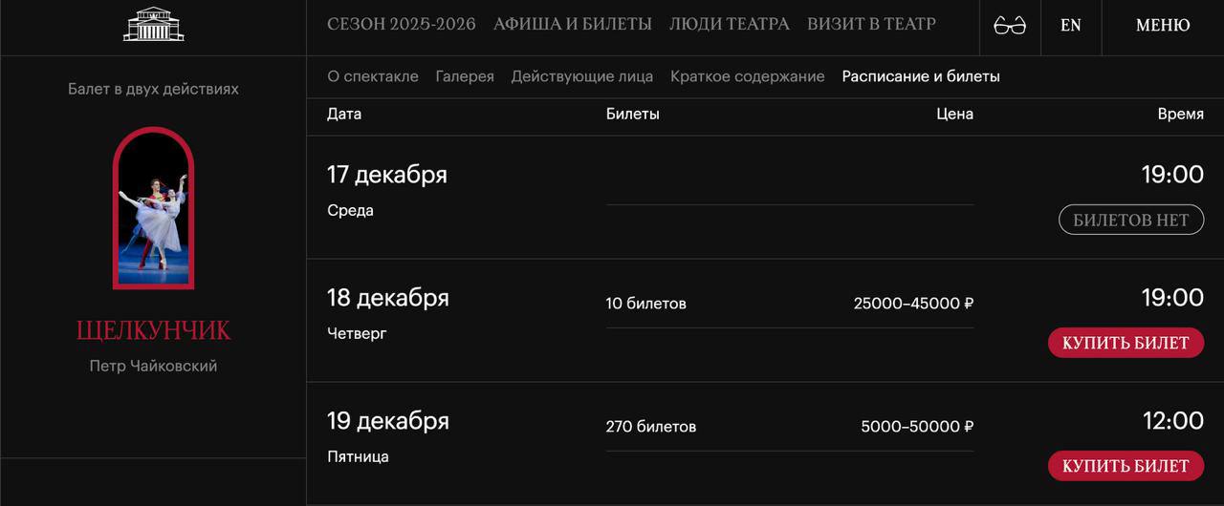This screenshot has height=506, width=1224.
Task: Open the СЕЗОН 2025-2026 menu item
Action: click(x=401, y=25)
